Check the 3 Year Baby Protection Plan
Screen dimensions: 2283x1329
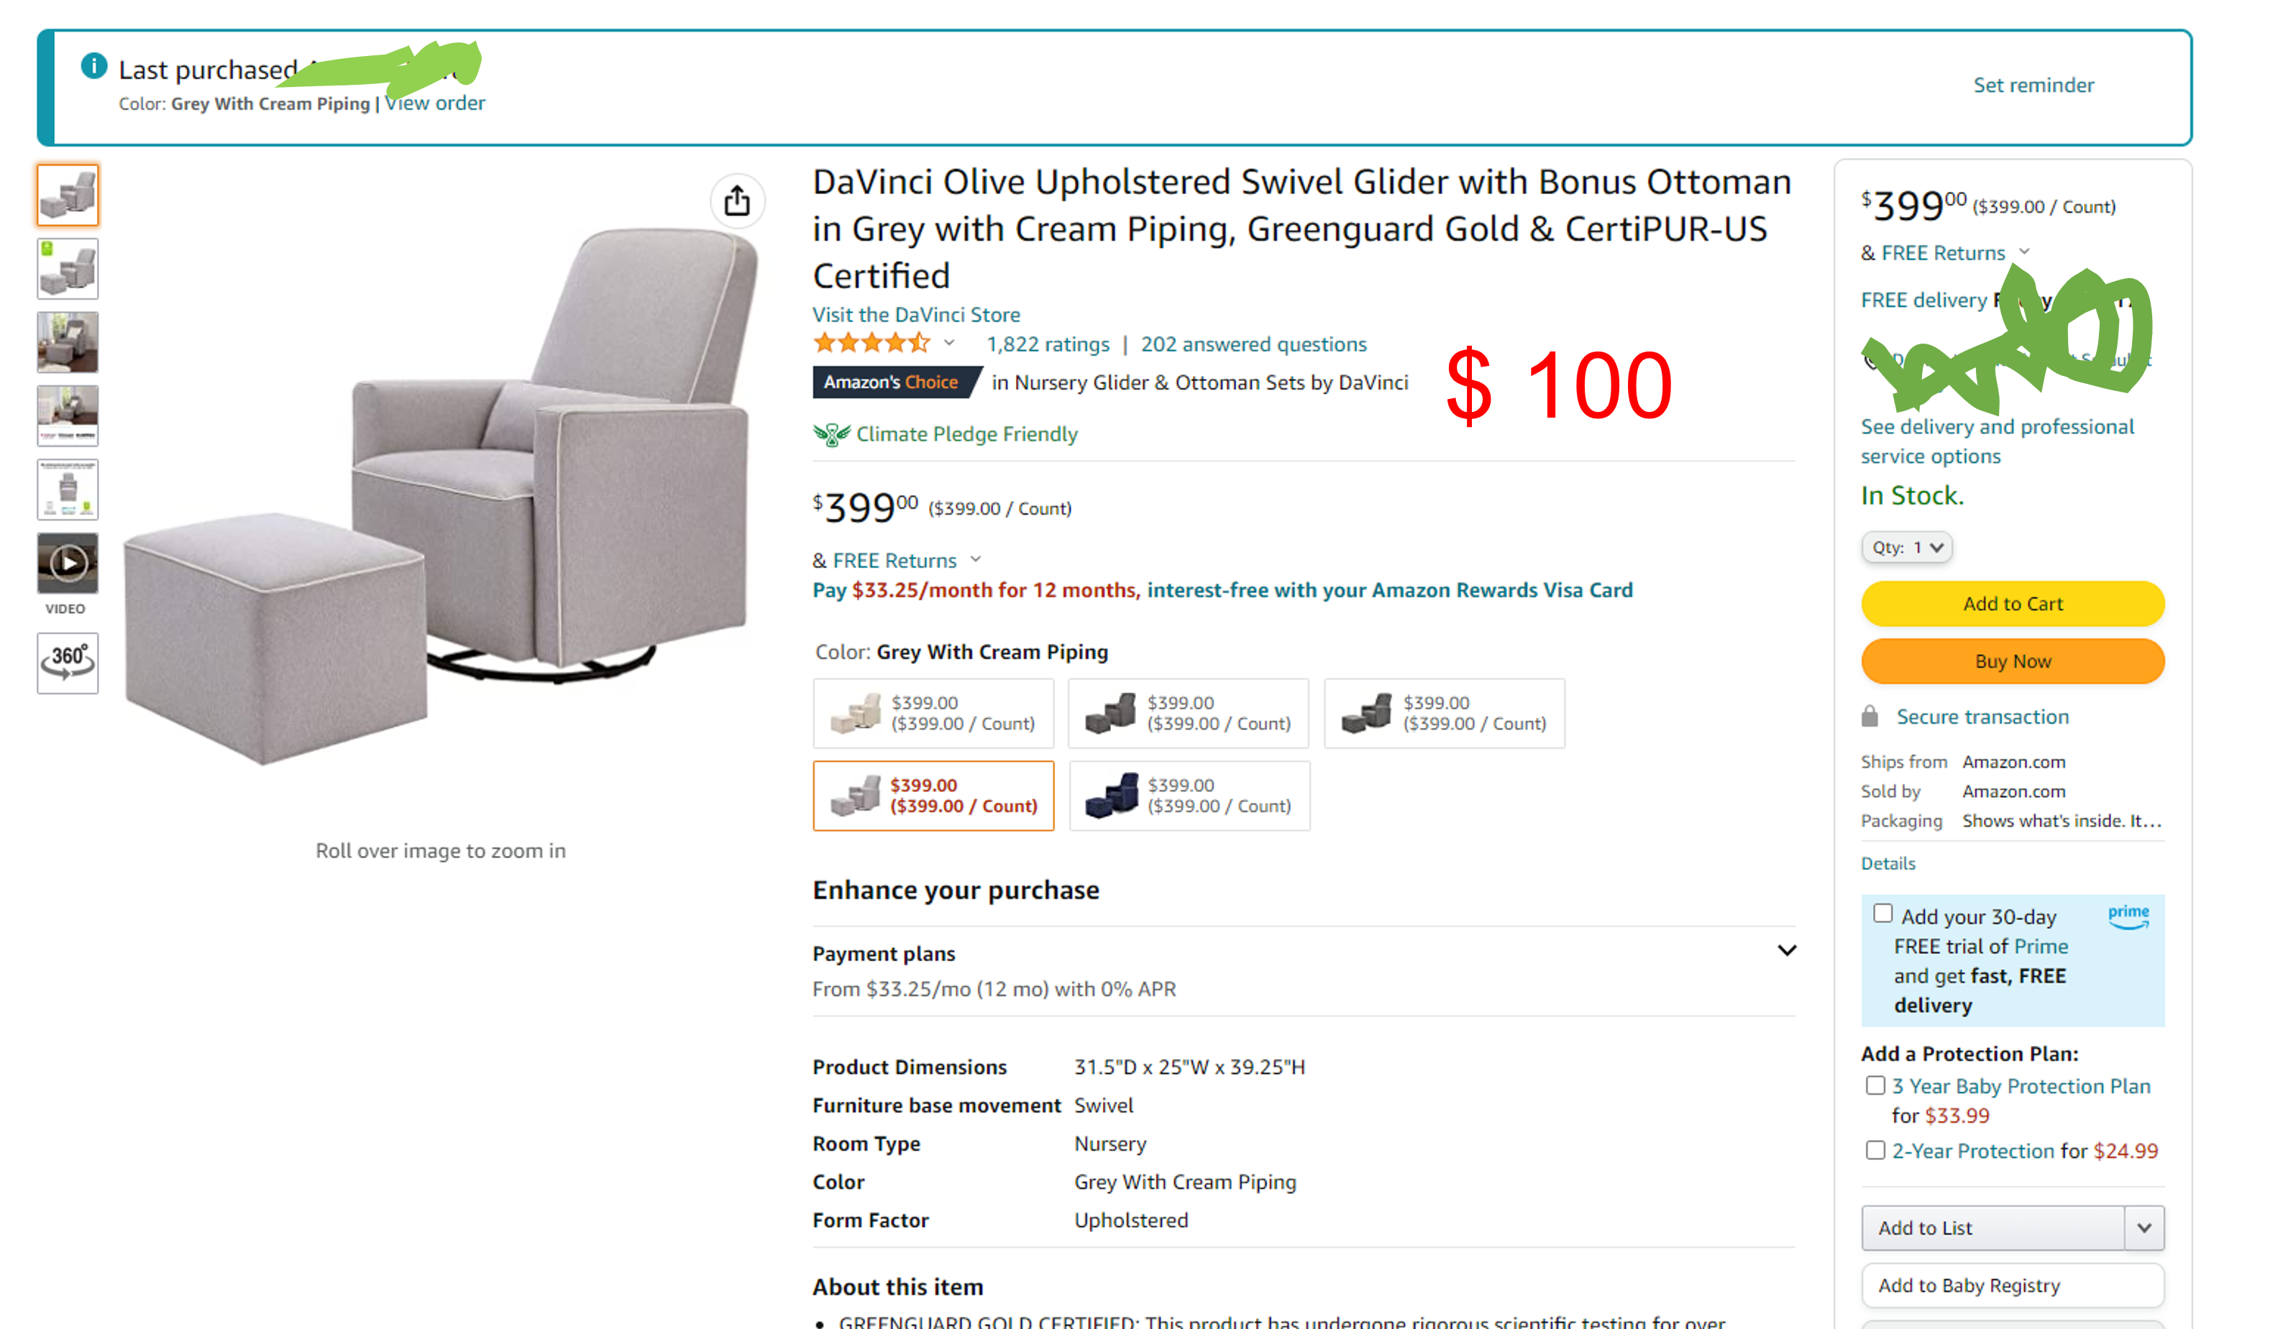point(1875,1085)
